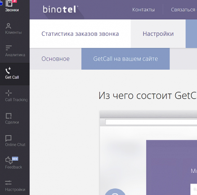Open the Feedback thumbs icon

9,160
